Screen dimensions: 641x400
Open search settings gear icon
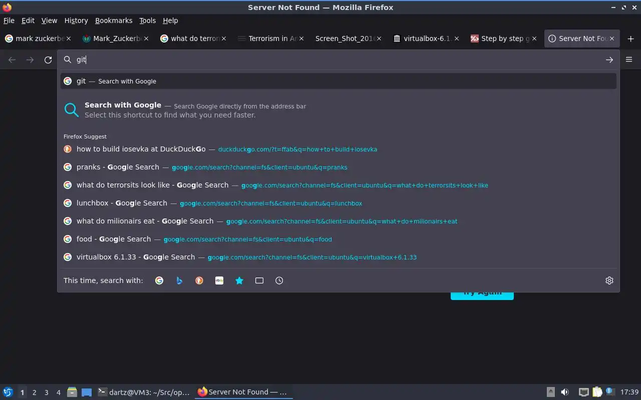tap(609, 280)
